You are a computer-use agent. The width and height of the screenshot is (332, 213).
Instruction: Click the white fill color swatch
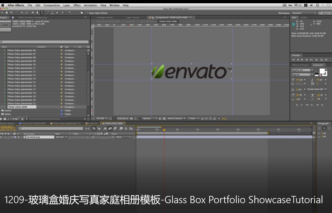click(322, 71)
